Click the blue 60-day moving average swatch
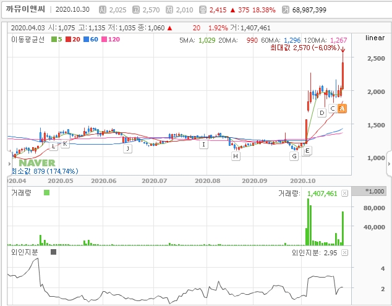392x306 pixels. pyautogui.click(x=86, y=39)
